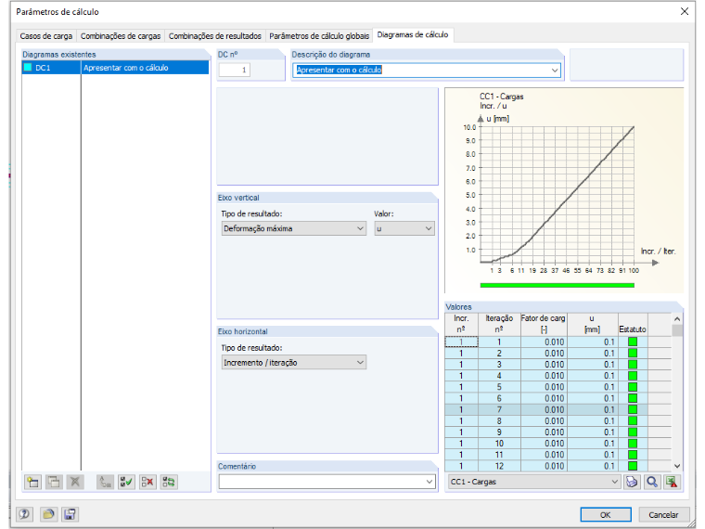
Task: Click 'Apresentar com o cálculo' in diagrams list
Action: tap(126, 68)
